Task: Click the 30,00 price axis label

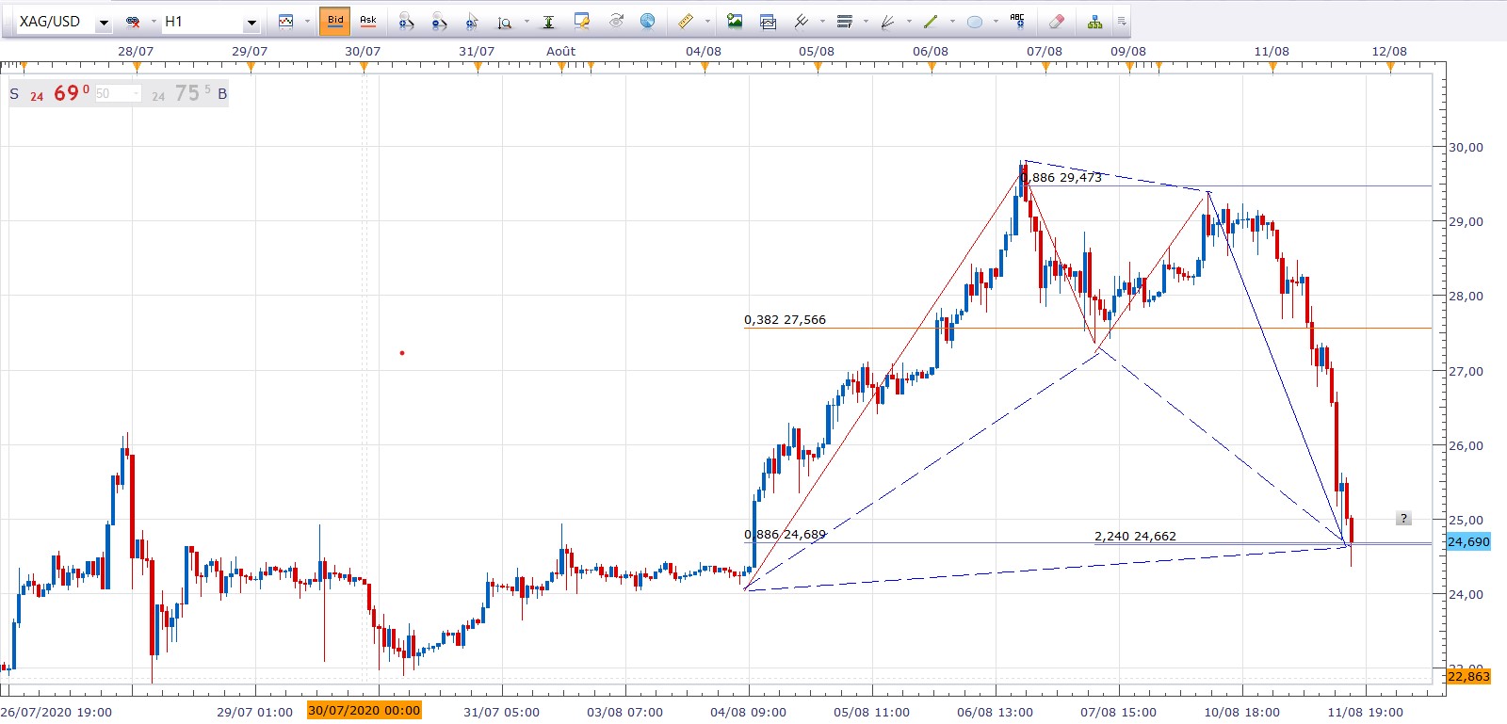Action: pos(1466,147)
